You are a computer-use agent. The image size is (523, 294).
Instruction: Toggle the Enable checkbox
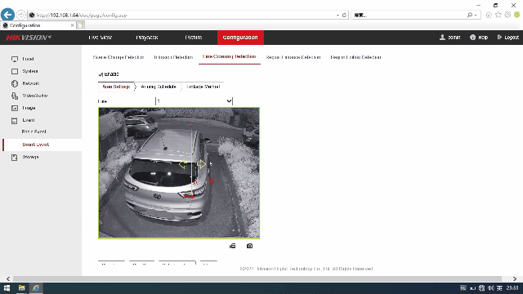(101, 74)
